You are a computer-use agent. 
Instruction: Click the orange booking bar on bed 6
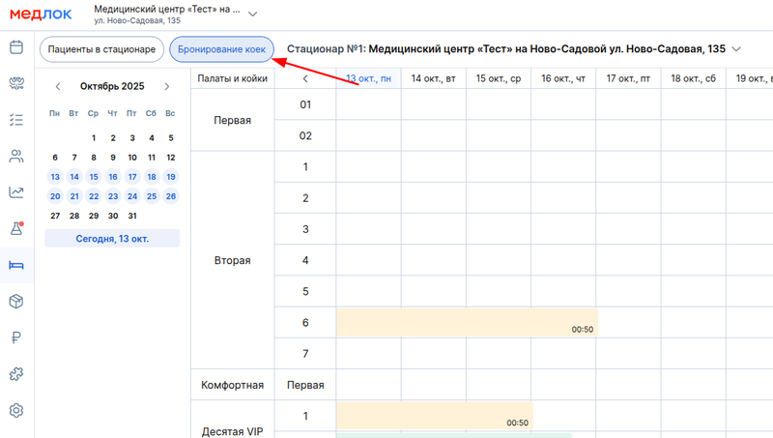(x=466, y=322)
